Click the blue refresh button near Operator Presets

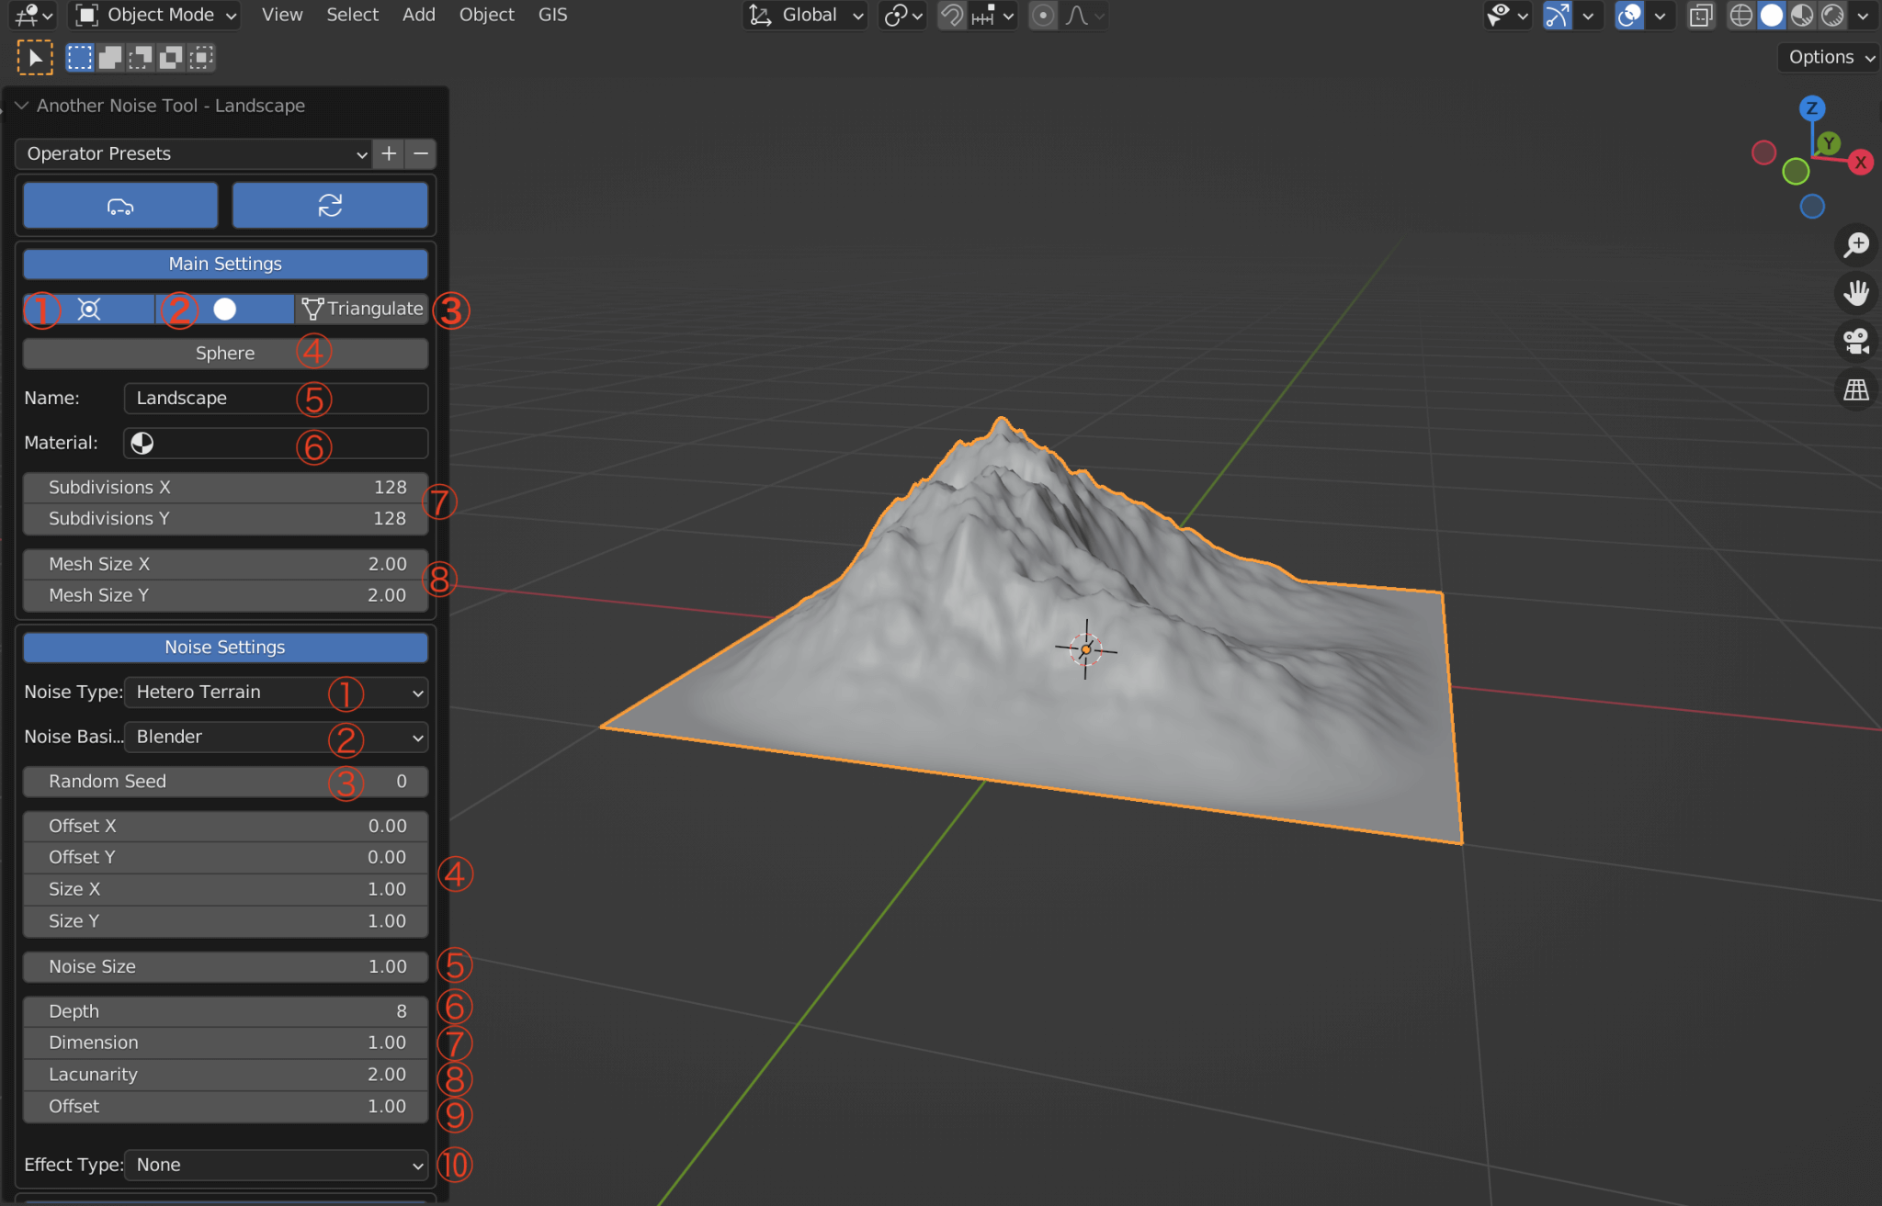(x=331, y=205)
